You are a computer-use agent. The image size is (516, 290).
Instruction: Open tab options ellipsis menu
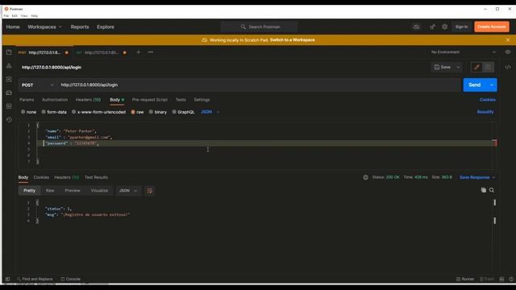click(151, 52)
